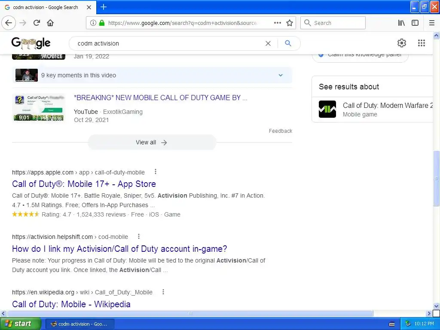This screenshot has width=440, height=330.
Task: Bookmark this page with the star icon
Action: (290, 23)
